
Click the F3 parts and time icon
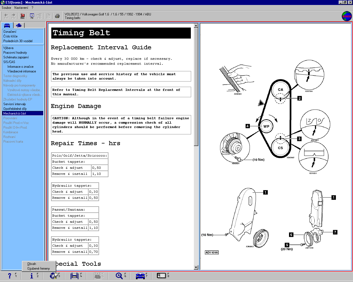pos(54,276)
